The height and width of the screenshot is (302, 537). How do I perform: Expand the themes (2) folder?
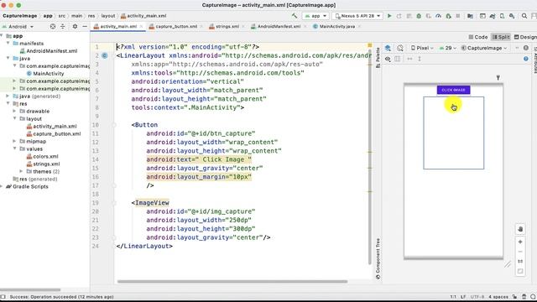(x=21, y=171)
